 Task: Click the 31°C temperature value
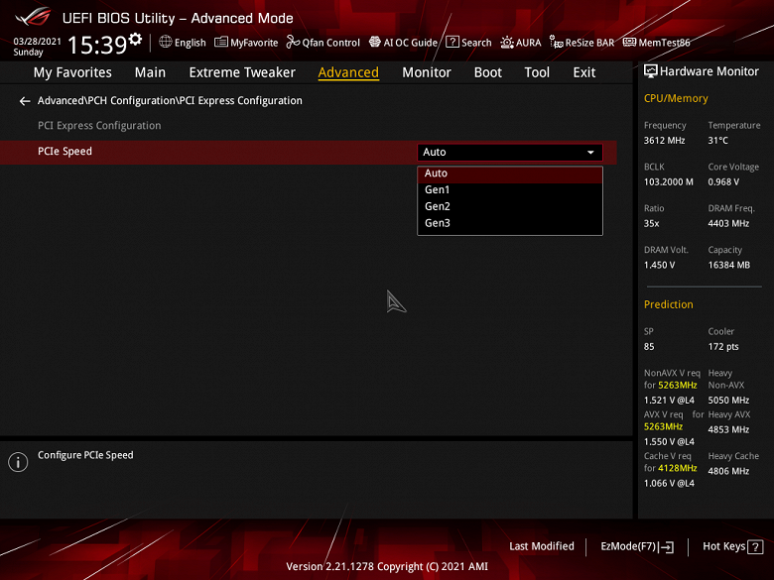[x=717, y=141]
